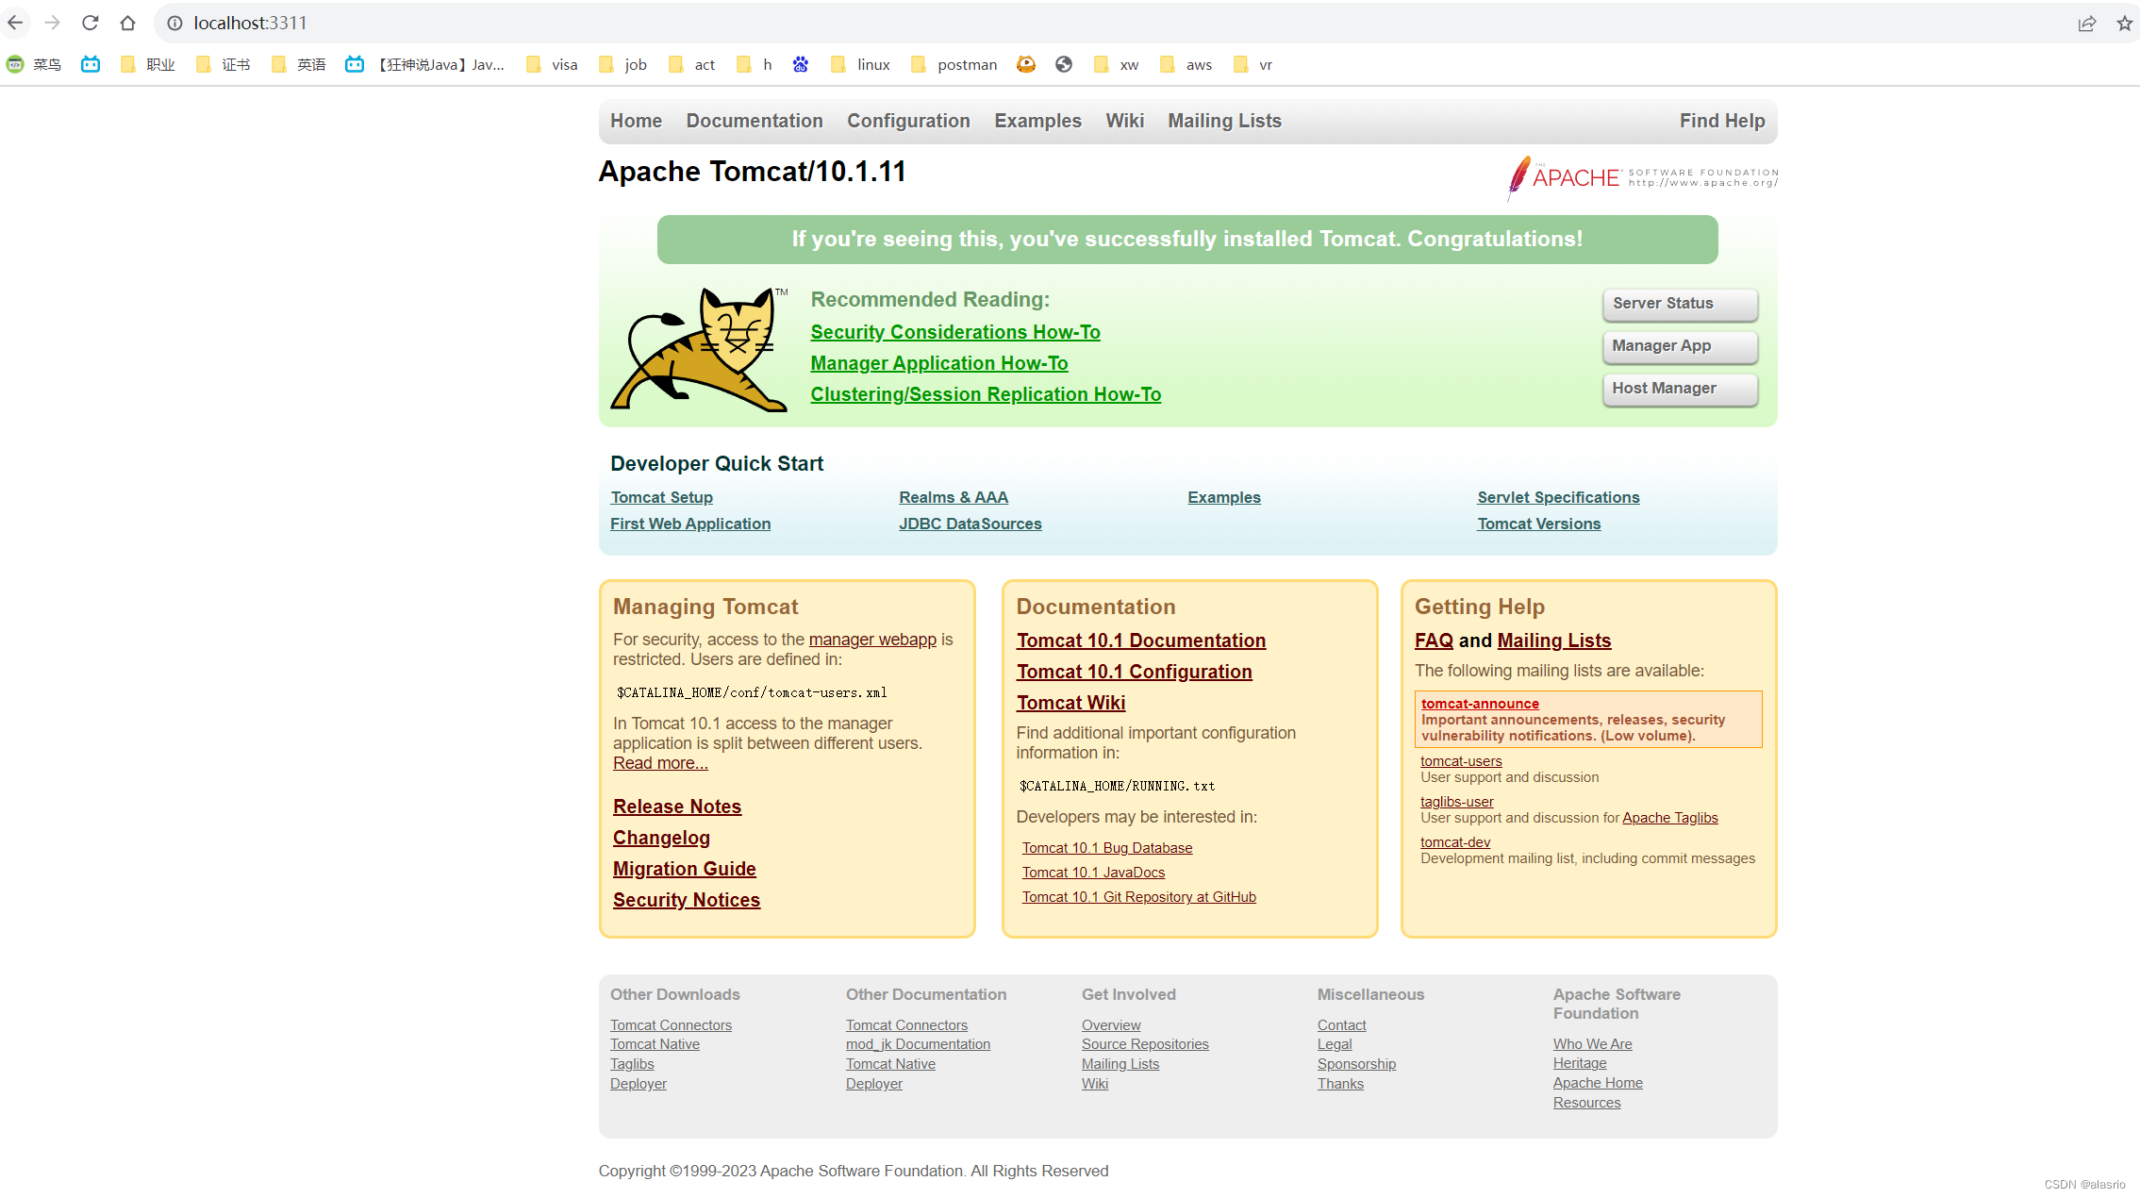Screen dimensions: 2140x1198
Task: Open the Servlet Specifications link
Action: click(1558, 497)
